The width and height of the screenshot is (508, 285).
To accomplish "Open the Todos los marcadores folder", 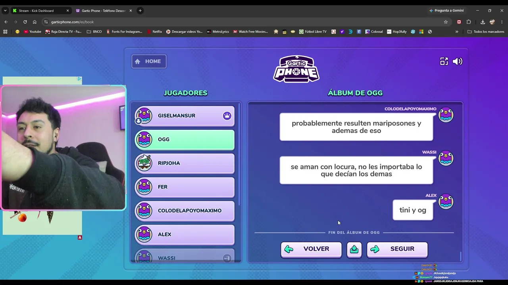I will pos(486,32).
